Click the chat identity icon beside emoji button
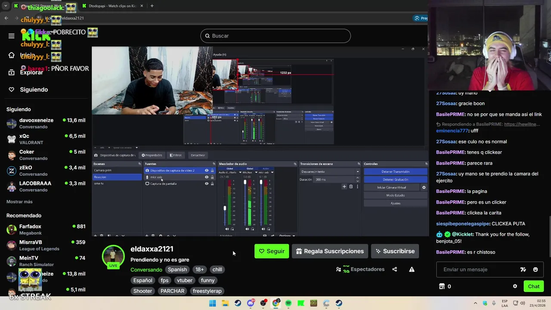This screenshot has width=551, height=310. (x=523, y=270)
